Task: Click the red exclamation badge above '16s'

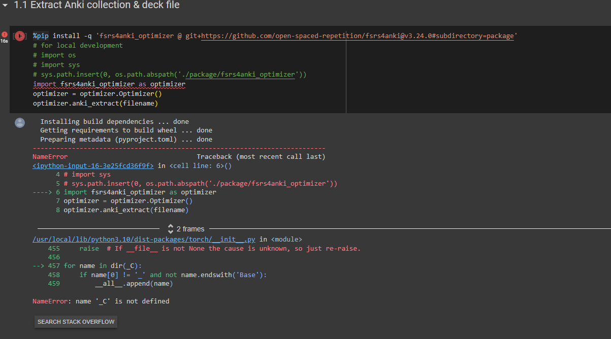Action: tap(4, 35)
